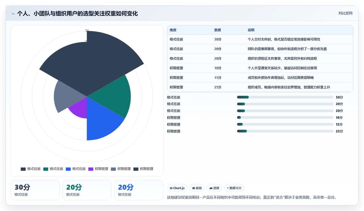Click the 权限管理 15分 progress bar
Viewport: 364px width, 211px height.
285,124
